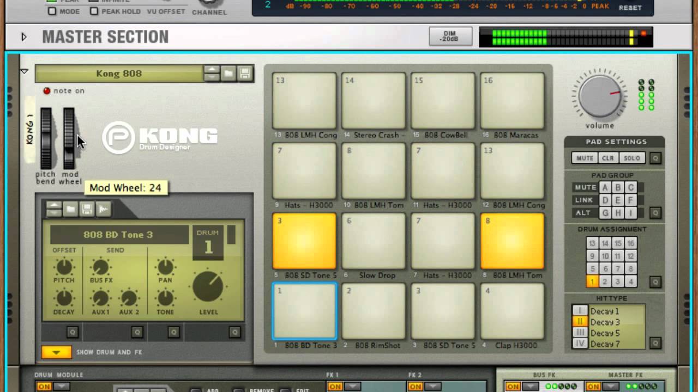
Task: Click the BUS FX send knob
Action: point(100,267)
